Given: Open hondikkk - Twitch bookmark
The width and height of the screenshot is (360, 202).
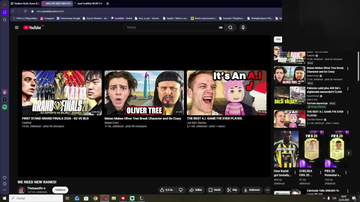Looking at the screenshot, I should point(121,18).
